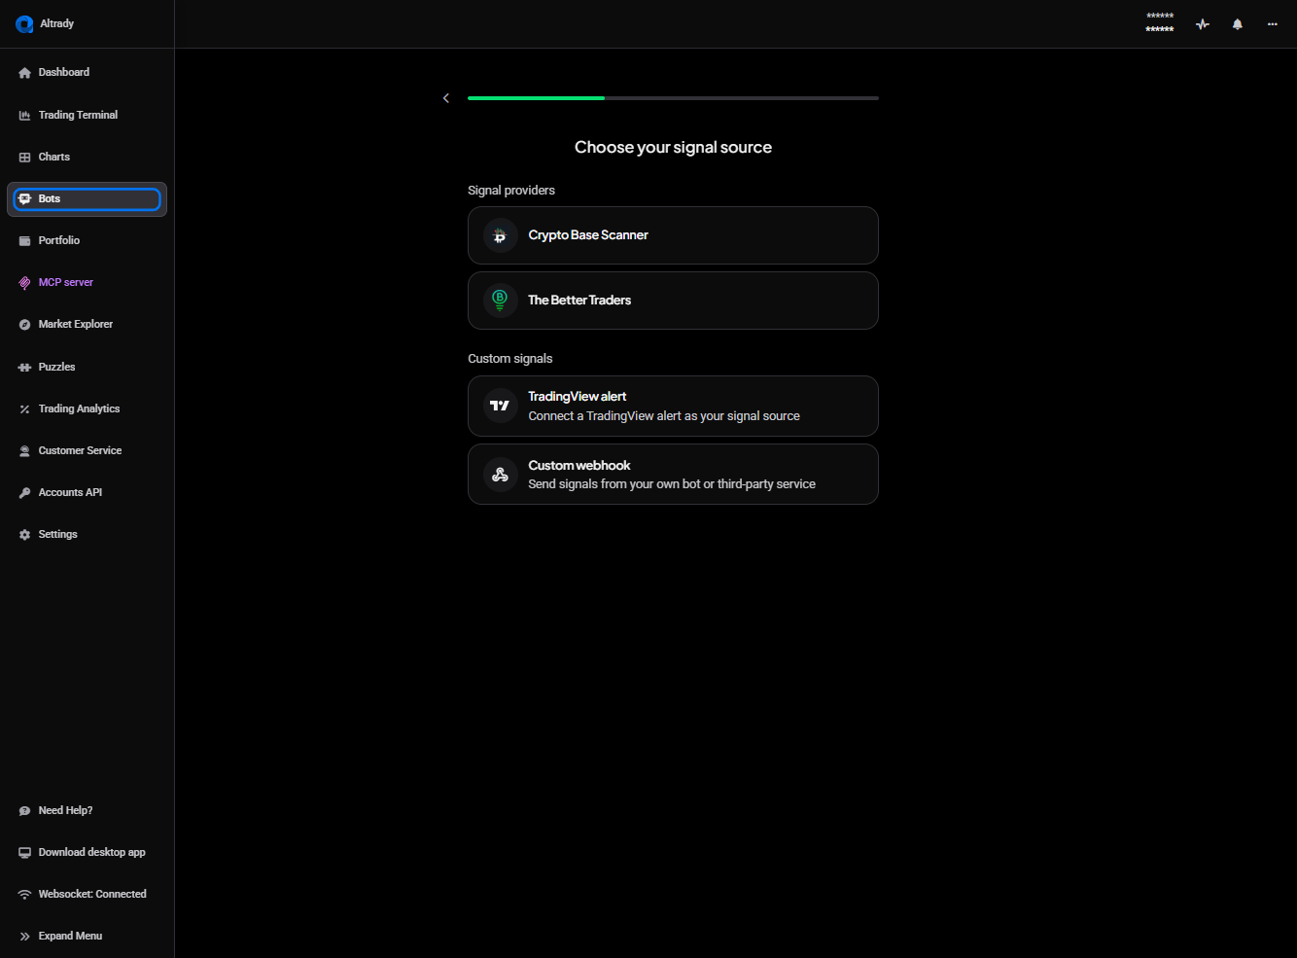Click the Websocket wifi status icon
Viewport: 1297px width, 958px height.
tap(25, 895)
